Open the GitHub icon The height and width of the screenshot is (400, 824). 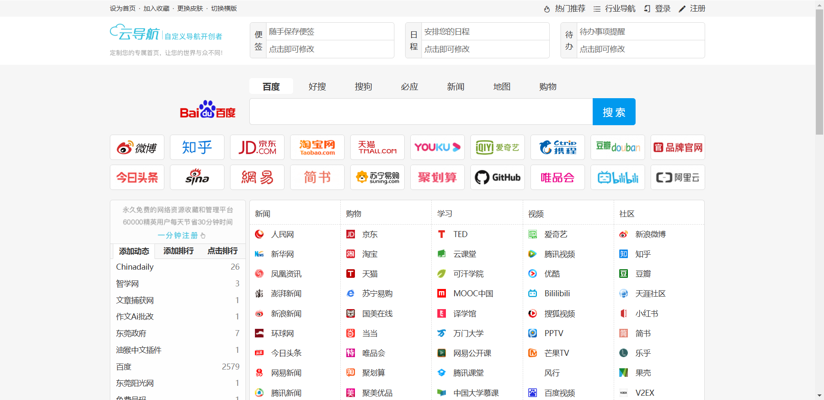click(497, 177)
